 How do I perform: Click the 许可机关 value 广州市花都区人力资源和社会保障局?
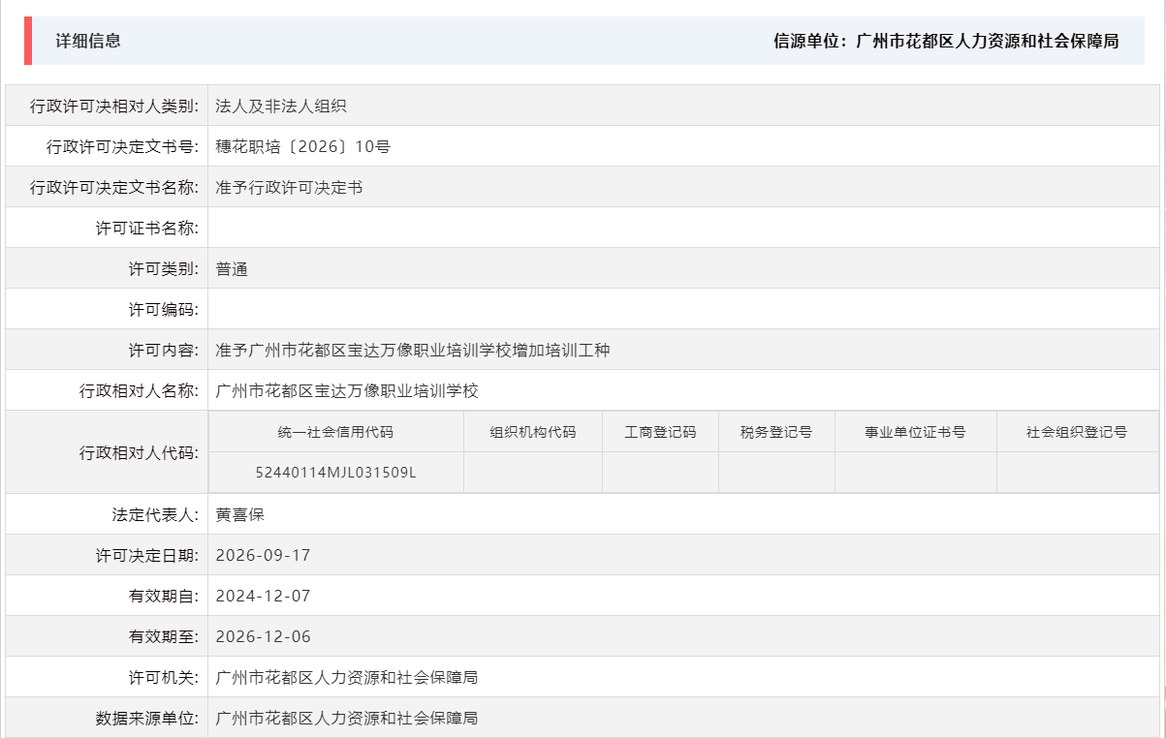pos(347,678)
